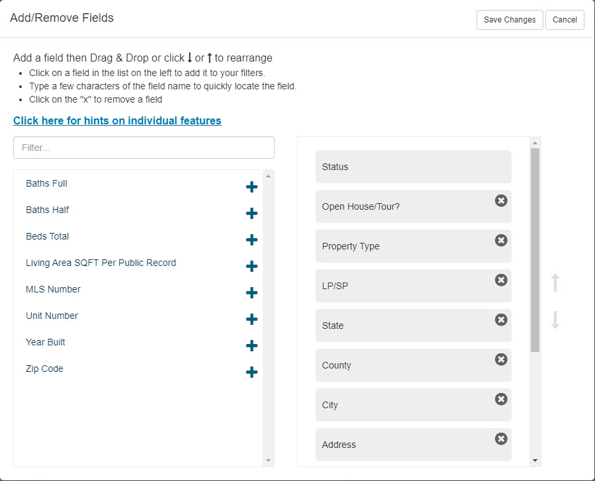Click the selected fields scrollbar down arrow
The height and width of the screenshot is (481, 595).
[535, 460]
